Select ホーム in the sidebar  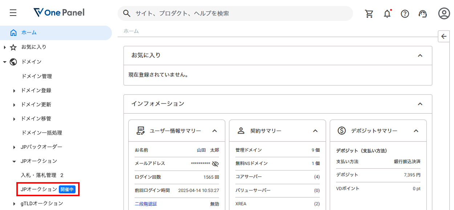[x=29, y=33]
